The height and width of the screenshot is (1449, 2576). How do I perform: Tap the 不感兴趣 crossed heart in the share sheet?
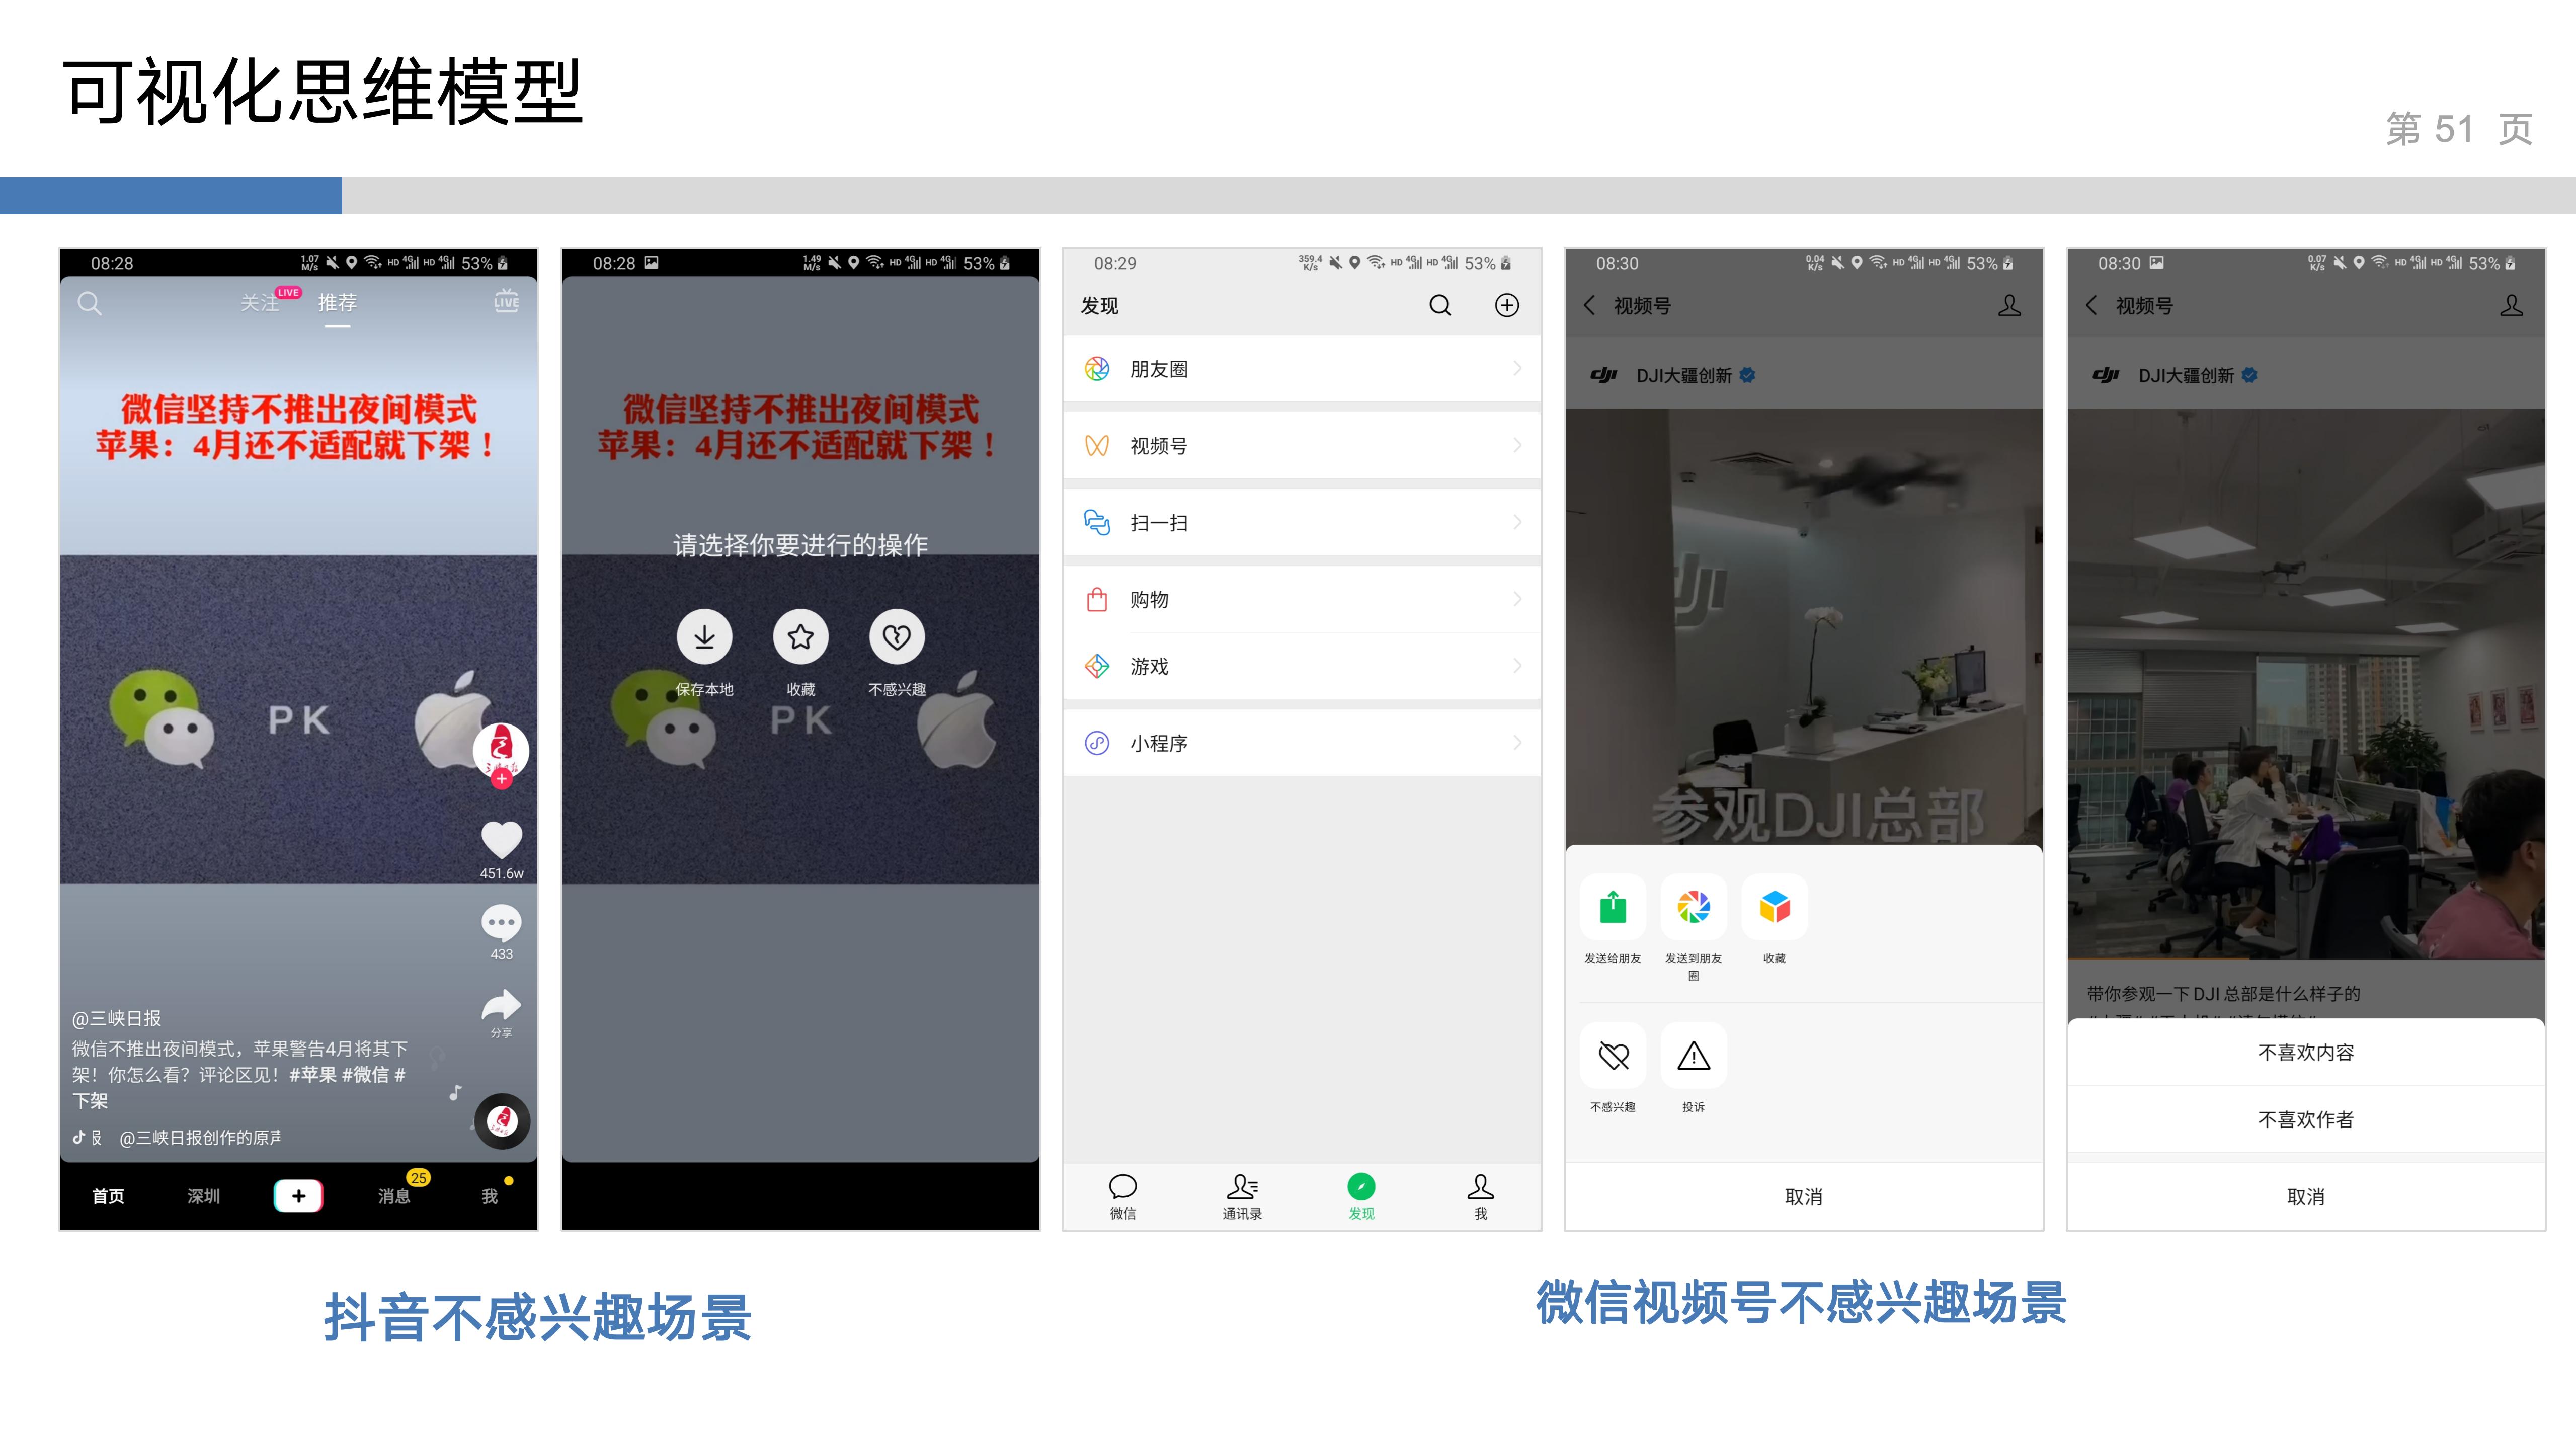[1613, 1055]
